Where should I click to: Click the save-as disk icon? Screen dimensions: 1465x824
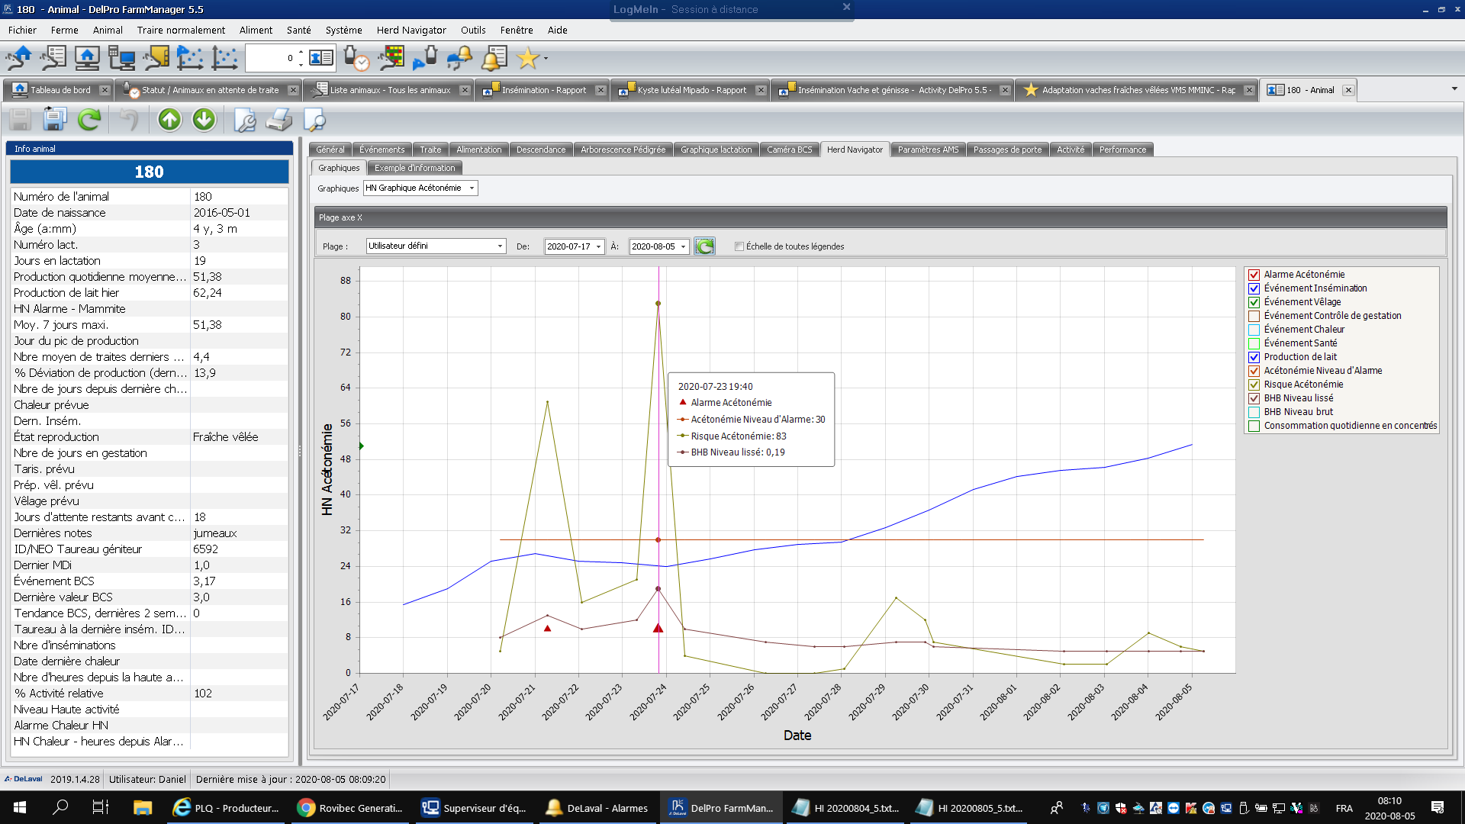click(x=54, y=120)
